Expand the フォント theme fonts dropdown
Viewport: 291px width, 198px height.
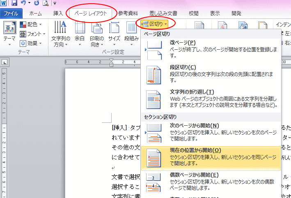pos(33,34)
